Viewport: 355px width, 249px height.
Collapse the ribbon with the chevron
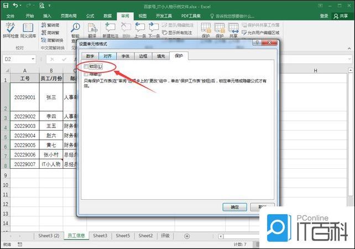pos(349,48)
